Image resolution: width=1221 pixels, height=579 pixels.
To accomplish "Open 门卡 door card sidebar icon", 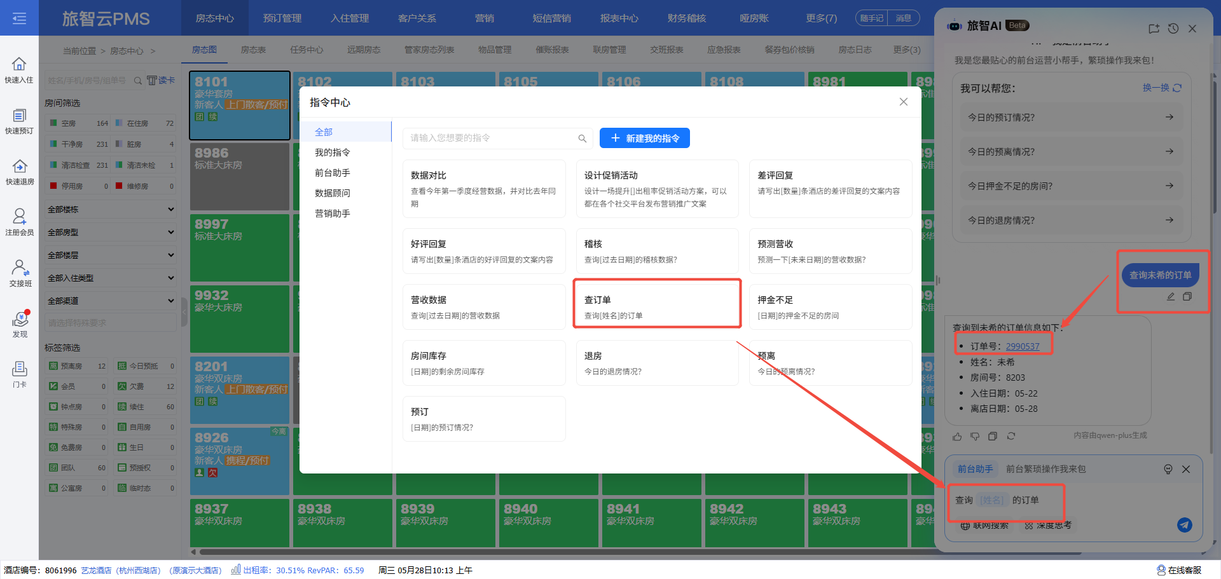I will pyautogui.click(x=20, y=375).
